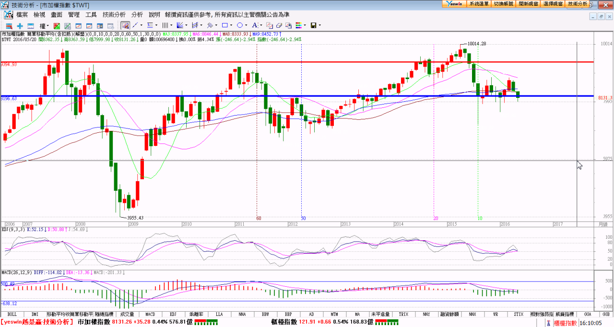Open the 檔案 menu
The height and width of the screenshot is (327, 614).
click(22, 15)
